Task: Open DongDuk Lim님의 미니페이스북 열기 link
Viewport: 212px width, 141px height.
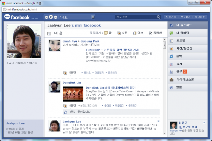Action: (x=111, y=88)
